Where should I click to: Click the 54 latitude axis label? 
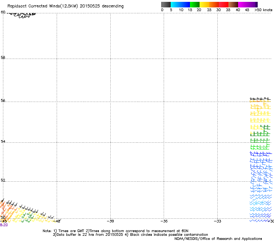click(3, 141)
